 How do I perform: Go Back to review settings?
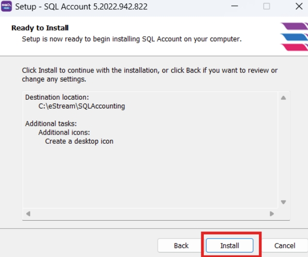coord(181,245)
